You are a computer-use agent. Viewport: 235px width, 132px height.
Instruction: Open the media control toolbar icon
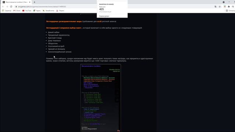coord(233,7)
